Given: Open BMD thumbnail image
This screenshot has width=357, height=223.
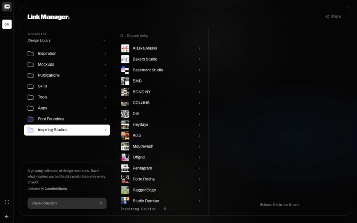Looking at the screenshot, I should click(x=125, y=81).
